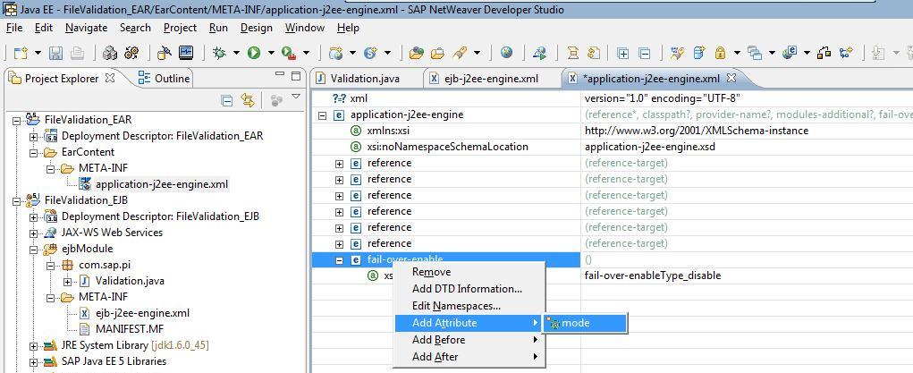Click the globe web browser icon

coord(506,53)
